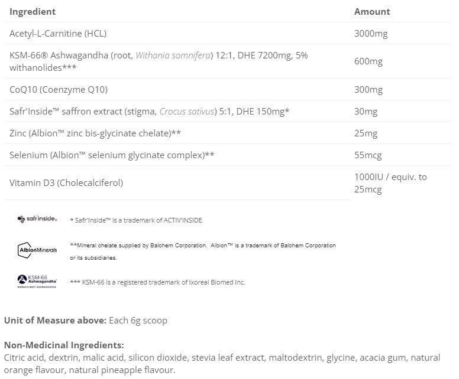459x379 pixels.
Task: Select the Selenium glycinate complex row
Action: (x=112, y=155)
